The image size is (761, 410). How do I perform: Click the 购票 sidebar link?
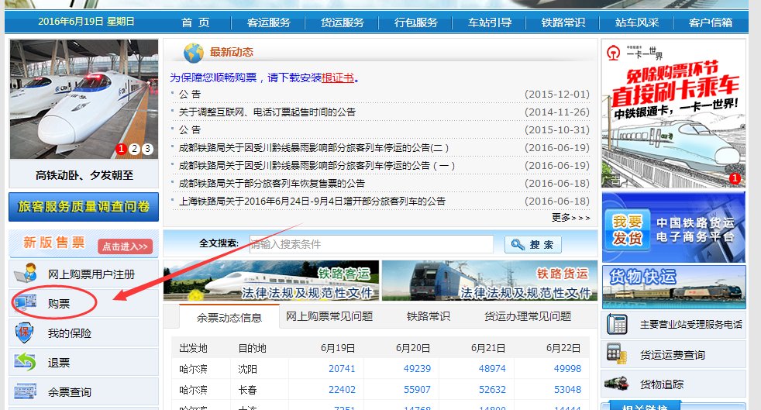coord(59,304)
